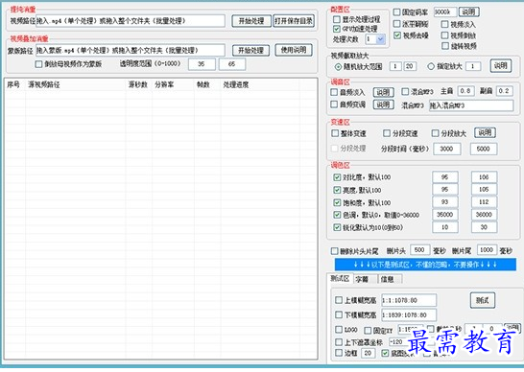Enable 音频变调 checkbox

334,105
